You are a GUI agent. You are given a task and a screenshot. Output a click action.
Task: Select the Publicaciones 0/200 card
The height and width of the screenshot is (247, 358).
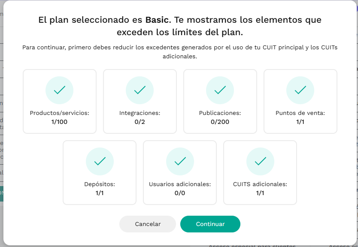tap(220, 101)
